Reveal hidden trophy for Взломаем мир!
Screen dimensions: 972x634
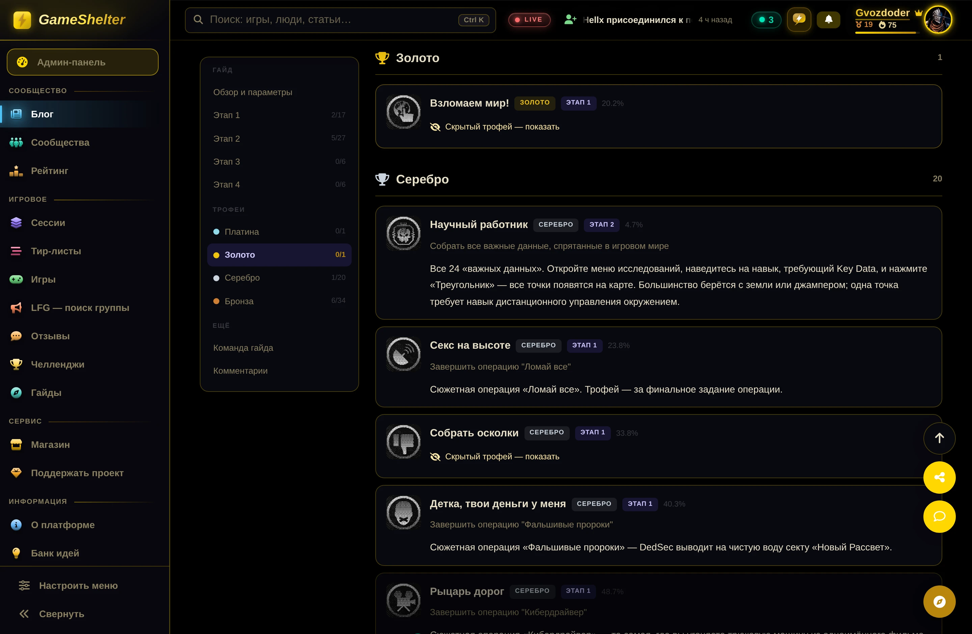(494, 127)
